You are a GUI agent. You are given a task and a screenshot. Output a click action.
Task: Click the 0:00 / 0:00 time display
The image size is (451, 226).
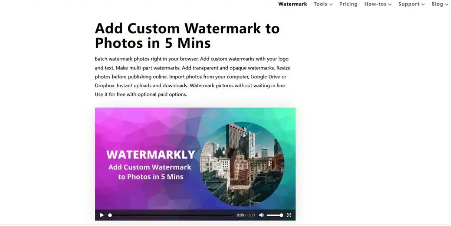(x=245, y=215)
